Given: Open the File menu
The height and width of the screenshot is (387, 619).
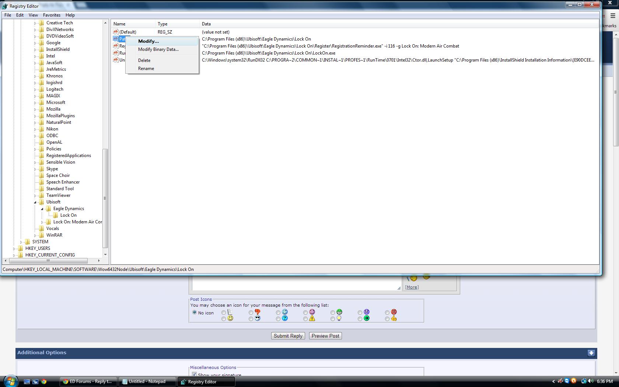Looking at the screenshot, I should [8, 15].
